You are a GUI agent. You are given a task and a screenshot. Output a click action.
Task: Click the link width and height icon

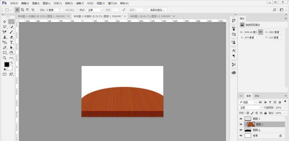pos(260,32)
